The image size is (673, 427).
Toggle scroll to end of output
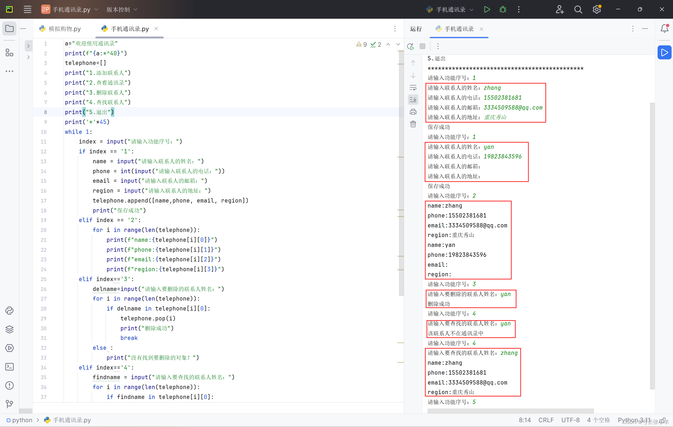point(413,99)
